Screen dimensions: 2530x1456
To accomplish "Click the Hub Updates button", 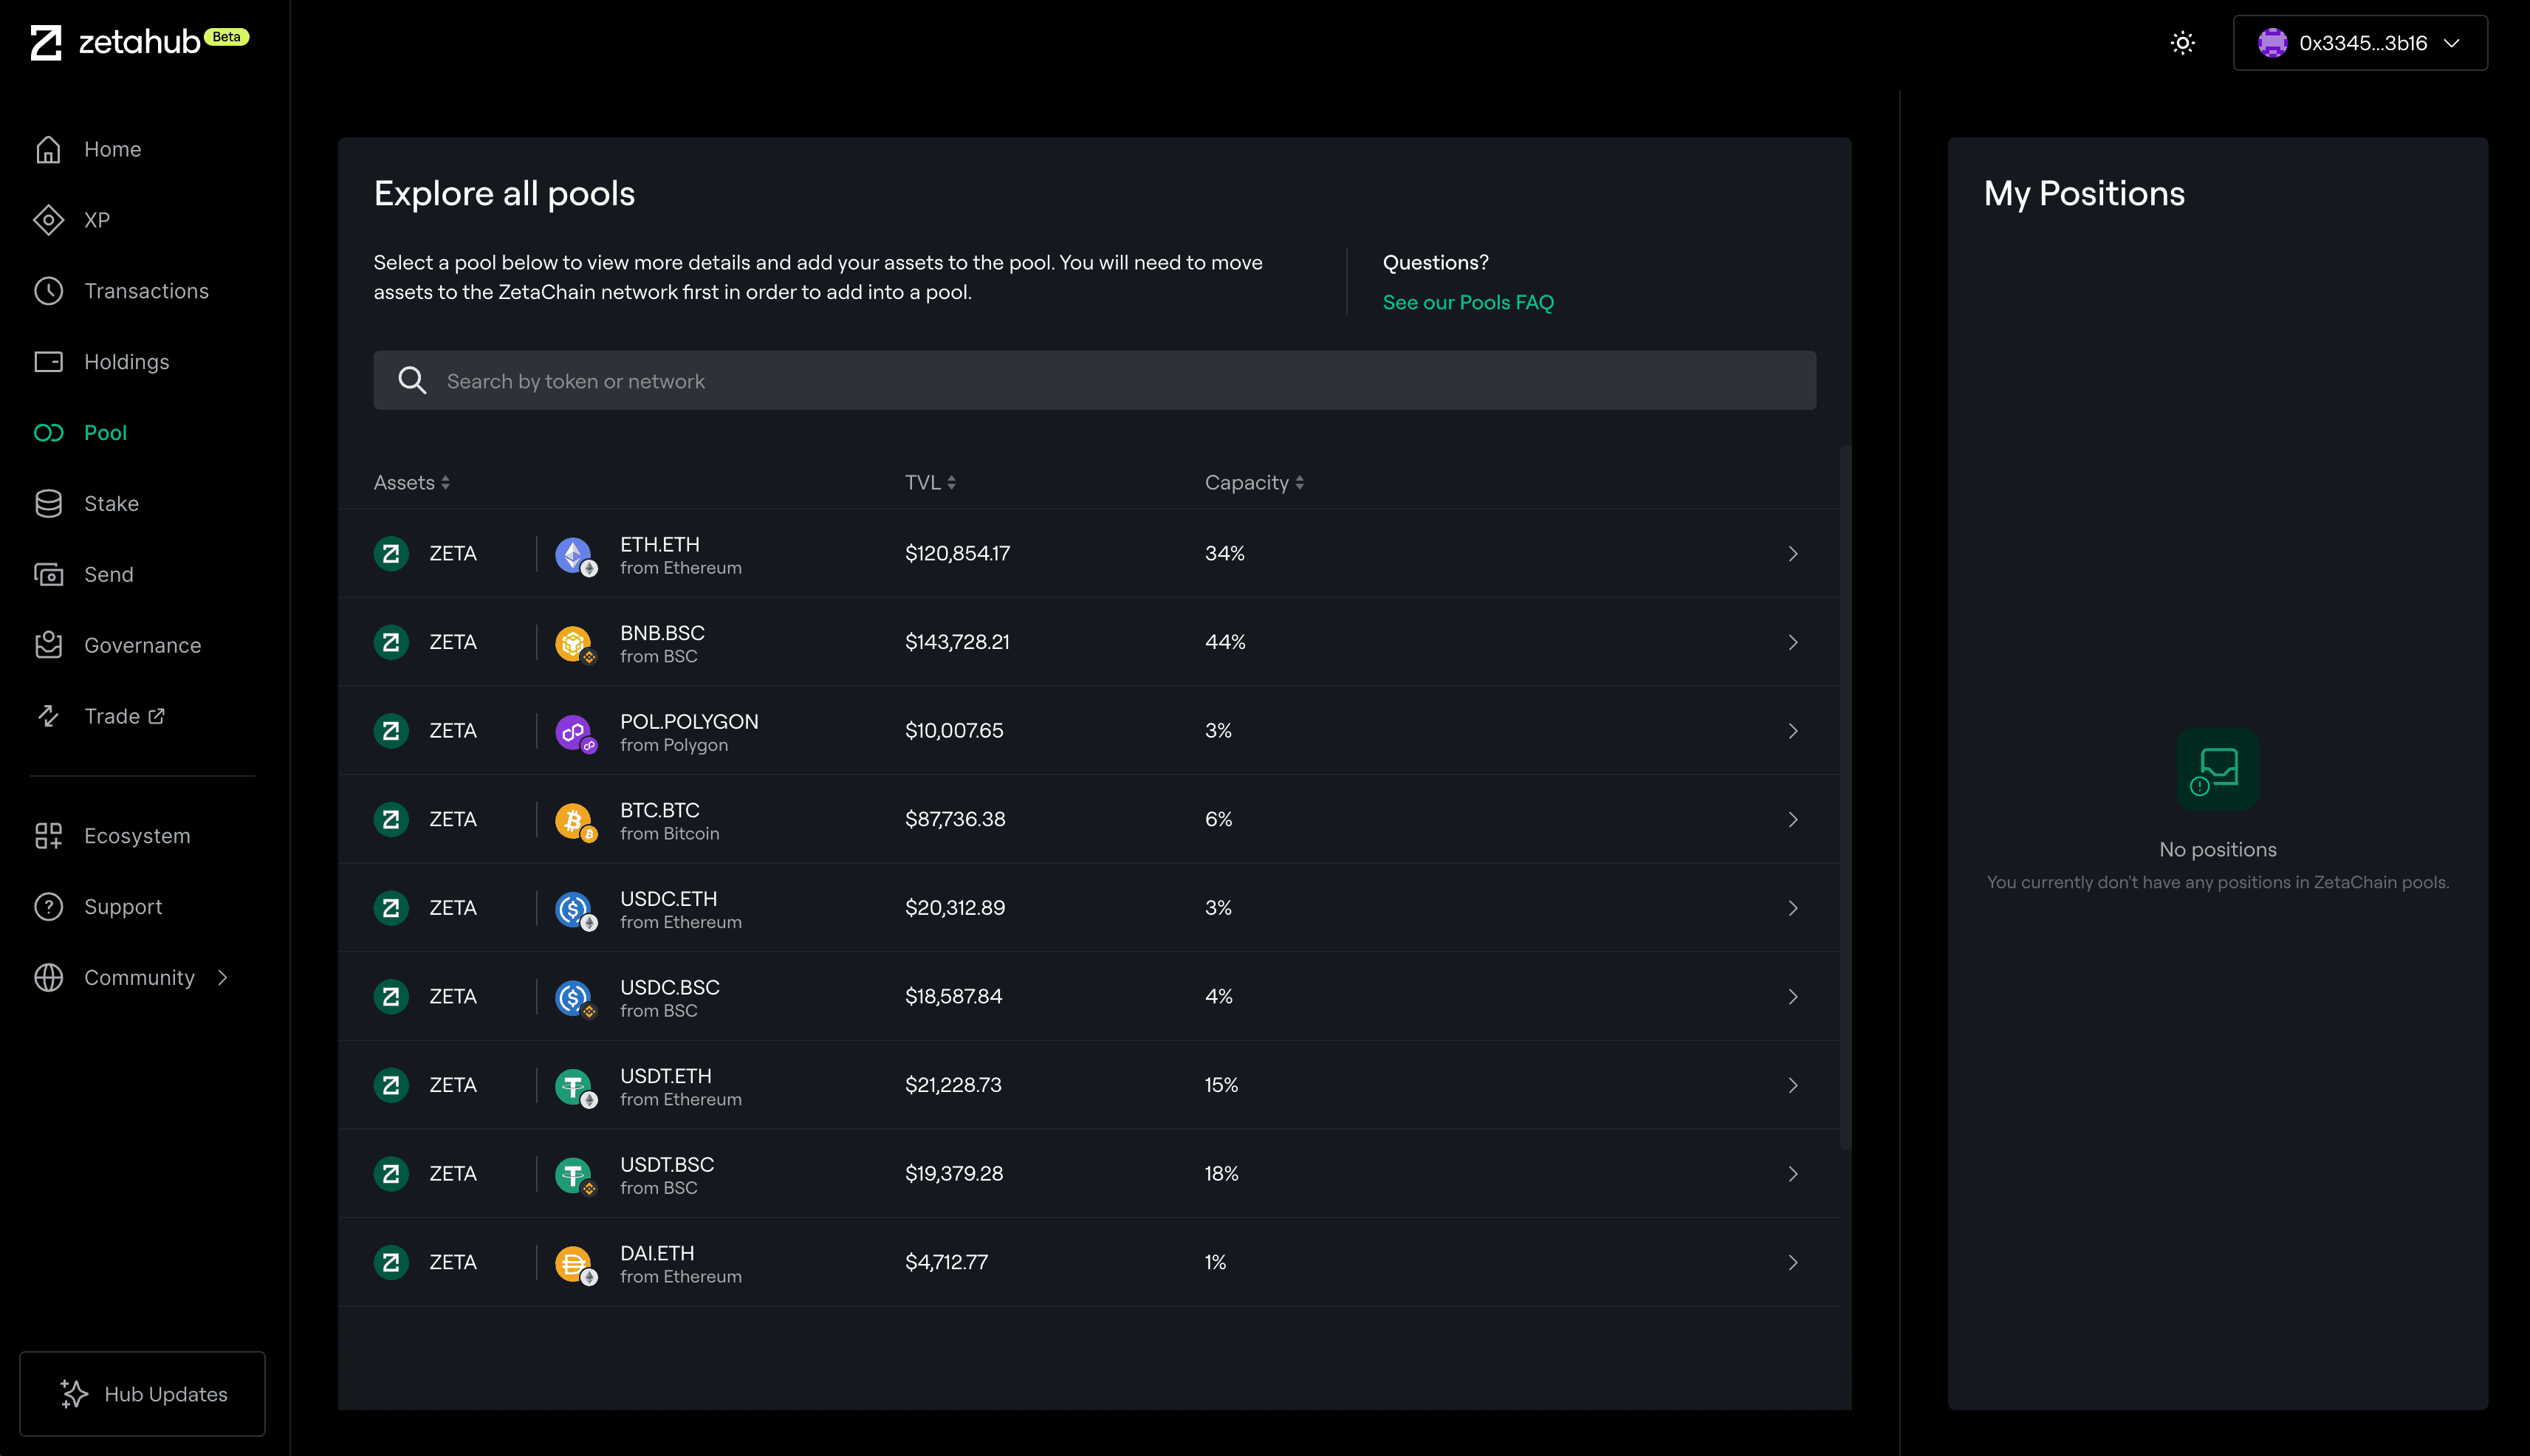I will [x=142, y=1394].
